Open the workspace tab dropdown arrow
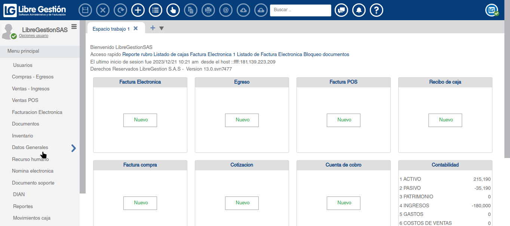Image resolution: width=510 pixels, height=226 pixels. 162,28
